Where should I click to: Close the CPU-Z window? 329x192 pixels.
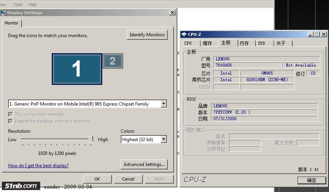(323, 34)
